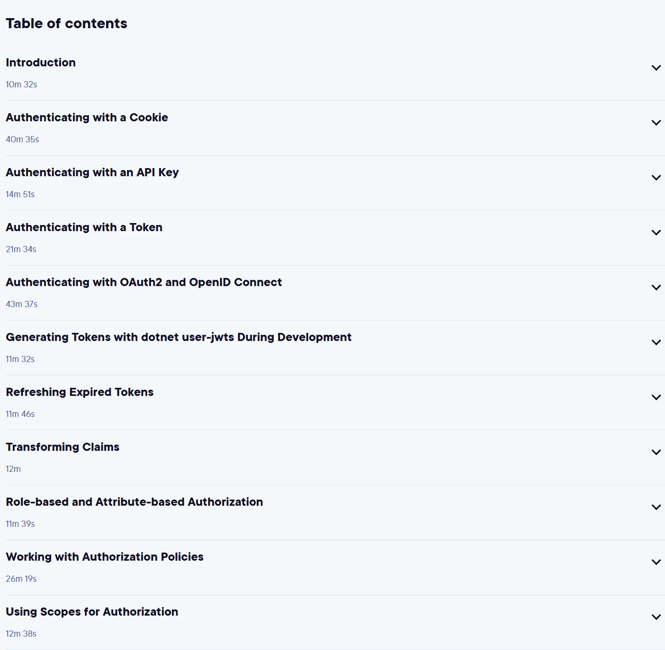The height and width of the screenshot is (650, 665).
Task: Click Working with Authorization Policies title
Action: pyautogui.click(x=105, y=557)
